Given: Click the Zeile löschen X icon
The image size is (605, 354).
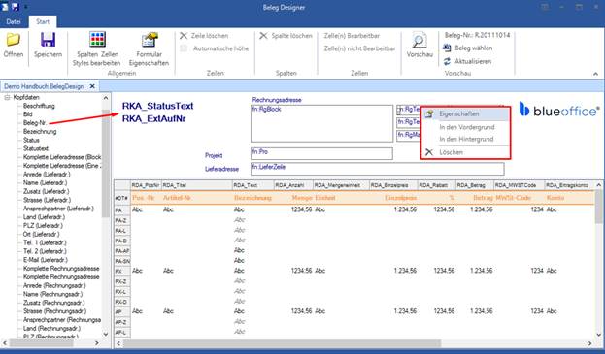Looking at the screenshot, I should (184, 36).
